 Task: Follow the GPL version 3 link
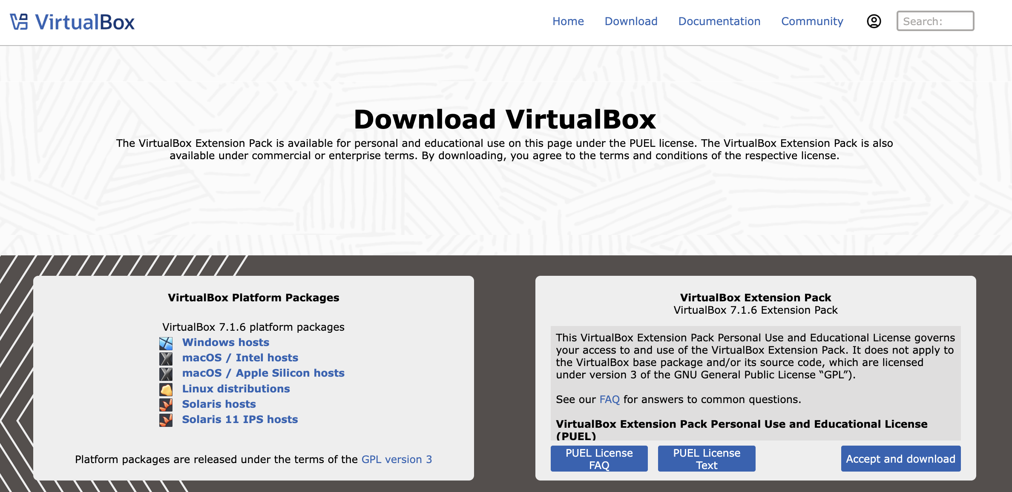point(397,459)
